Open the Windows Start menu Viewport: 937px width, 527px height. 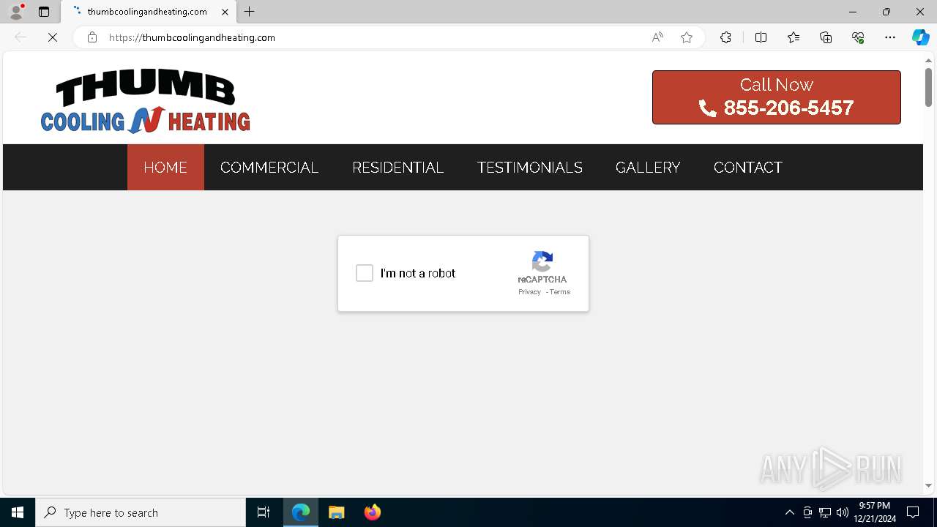[18, 512]
